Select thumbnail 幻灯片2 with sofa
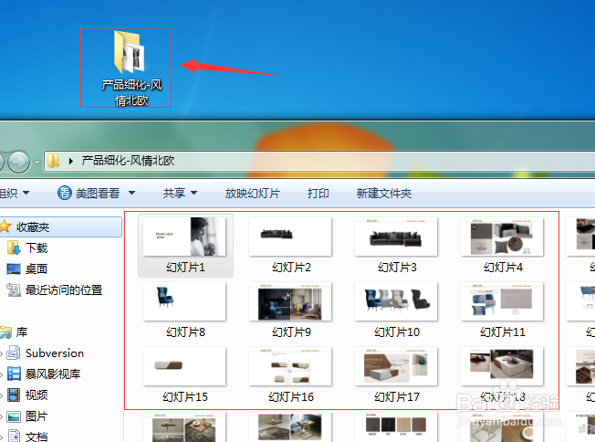 pos(290,237)
